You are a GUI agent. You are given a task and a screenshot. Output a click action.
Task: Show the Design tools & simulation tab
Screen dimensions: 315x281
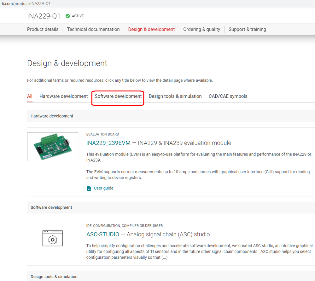click(175, 96)
